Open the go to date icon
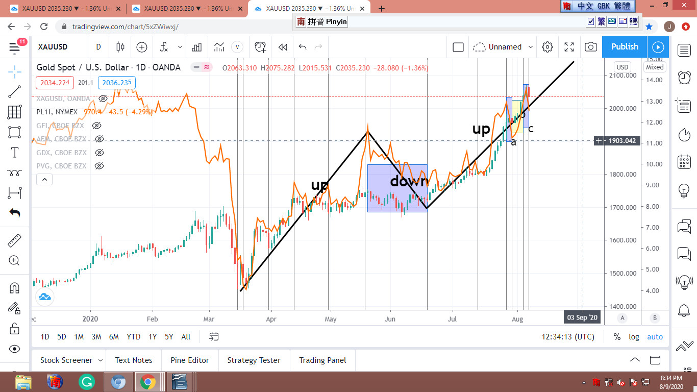 pos(214,336)
